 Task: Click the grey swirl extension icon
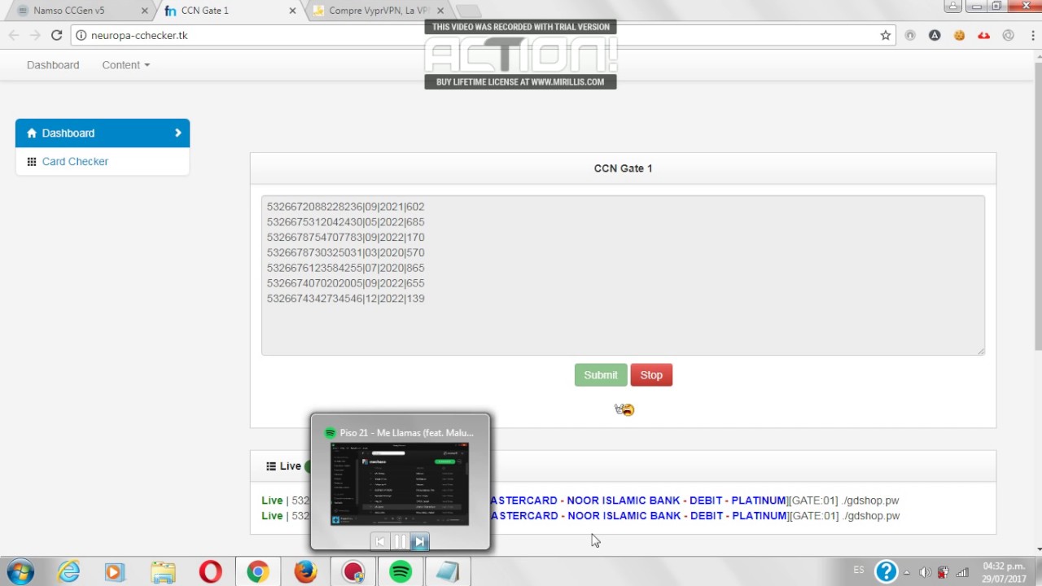coord(1008,35)
